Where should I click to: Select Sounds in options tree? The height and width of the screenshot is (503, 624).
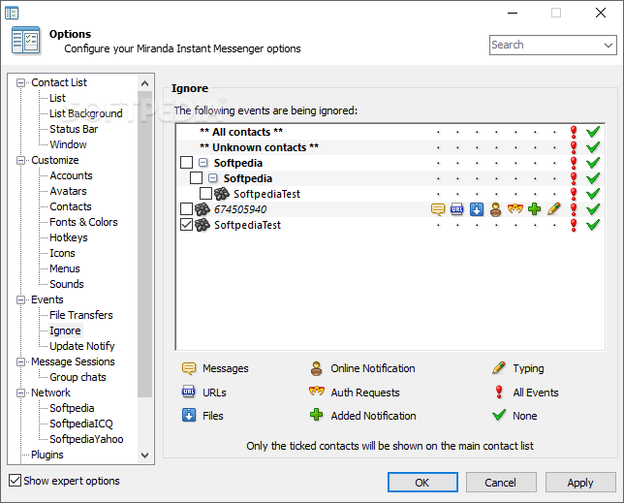coord(67,284)
